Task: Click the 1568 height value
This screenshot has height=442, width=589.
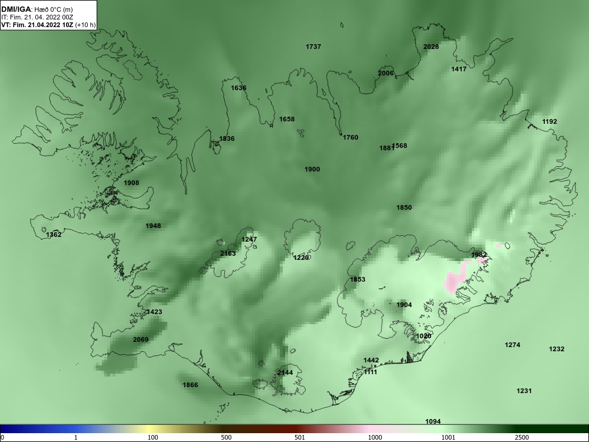Action: click(x=400, y=146)
